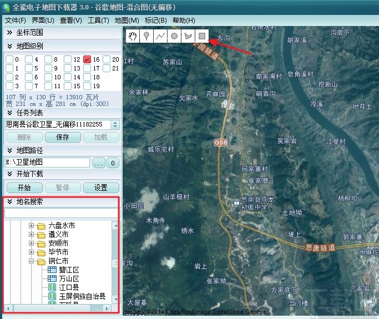
Task: Click the 开始 download button
Action: (24, 188)
